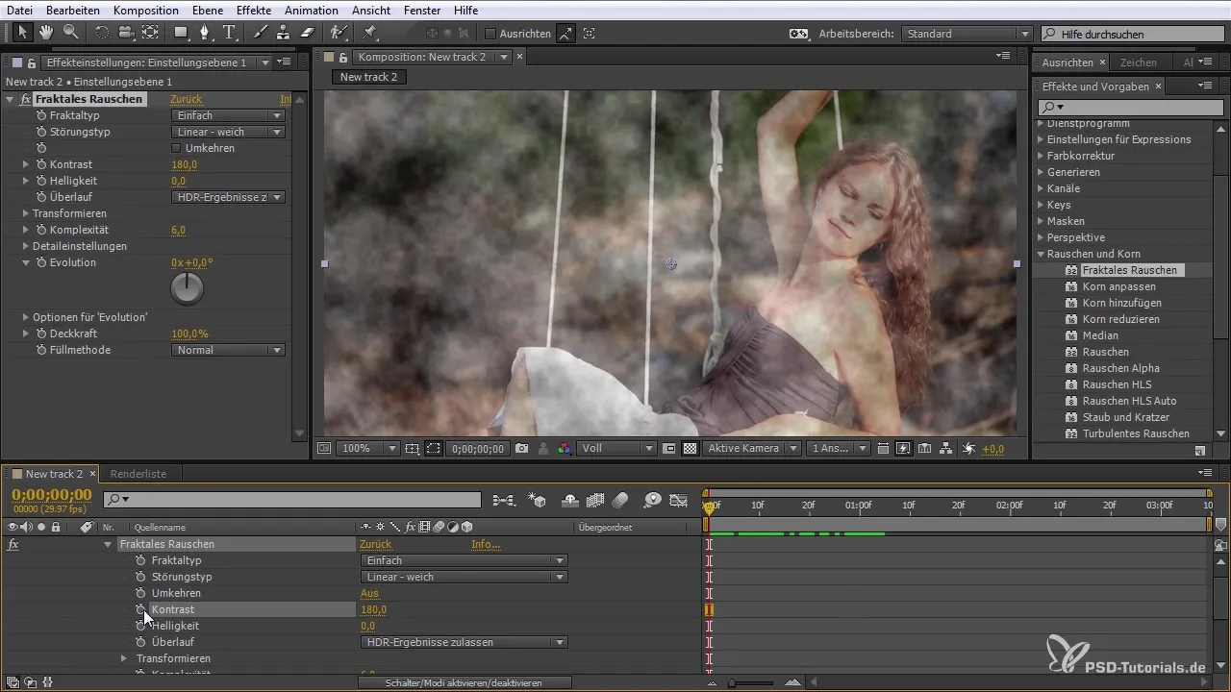Toggle the transparency grid in viewer
This screenshot has width=1231, height=692.
[x=690, y=449]
